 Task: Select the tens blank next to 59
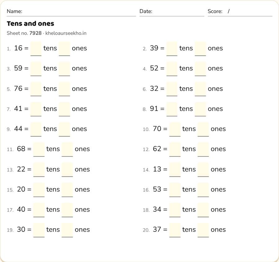[x=36, y=69]
